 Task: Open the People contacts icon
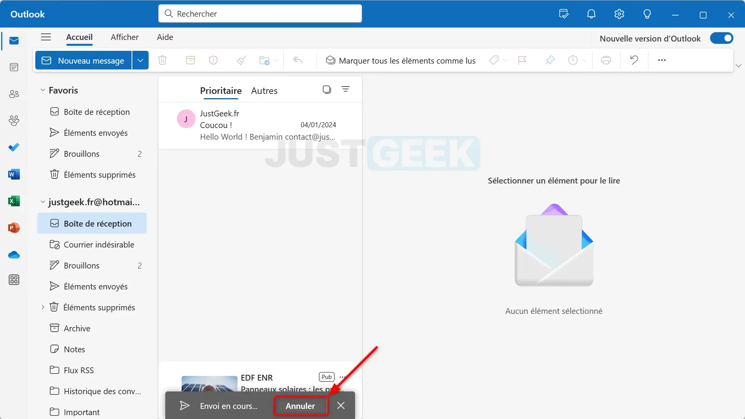click(x=14, y=94)
